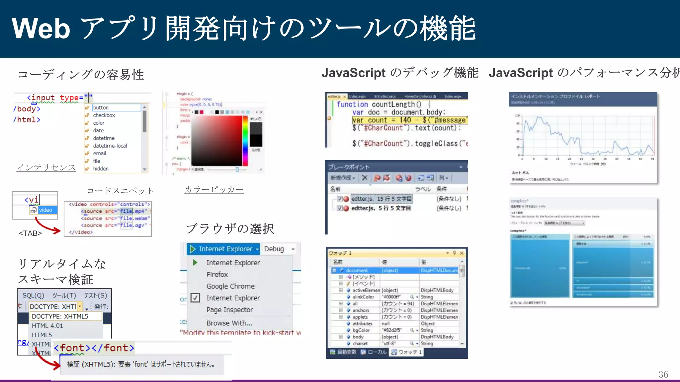Click red breakpoint marker for 15 行 entry

(346, 199)
